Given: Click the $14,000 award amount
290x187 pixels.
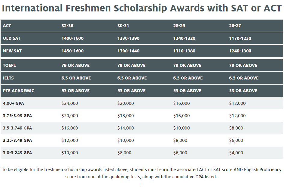Looking at the screenshot, I should point(126,128).
